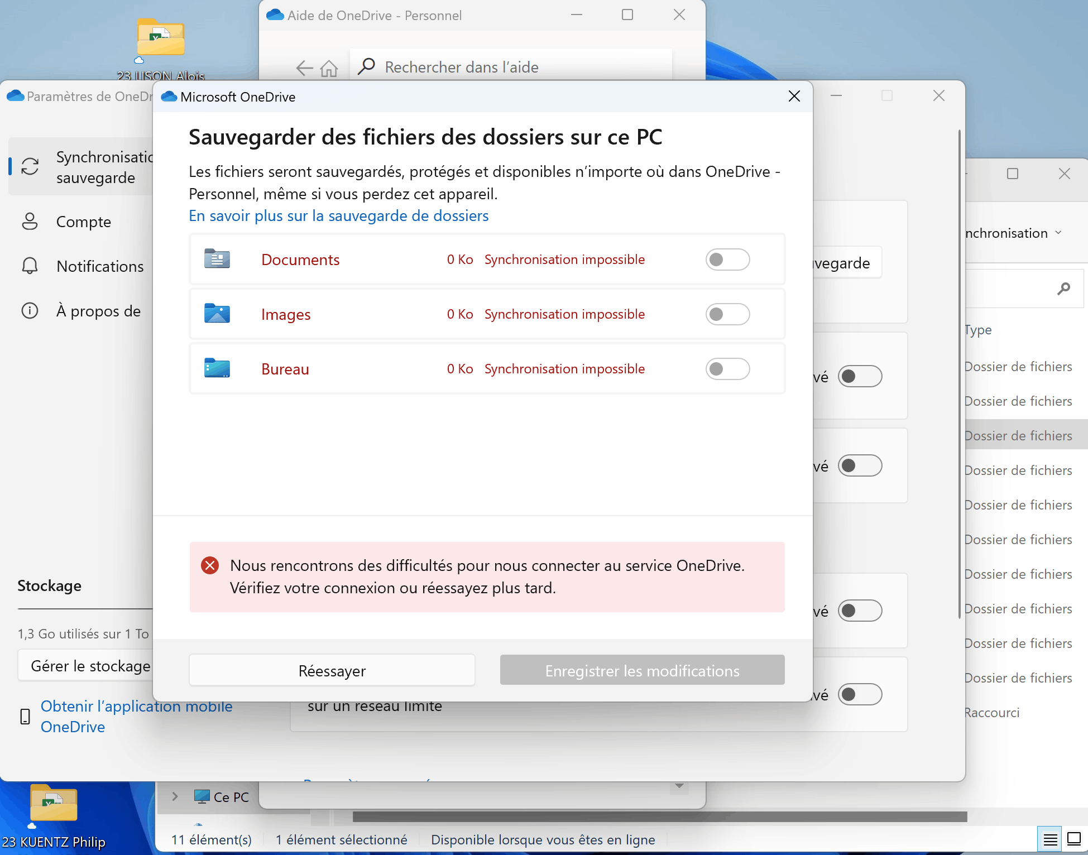Switch File Explorer to details view icon

[1050, 839]
